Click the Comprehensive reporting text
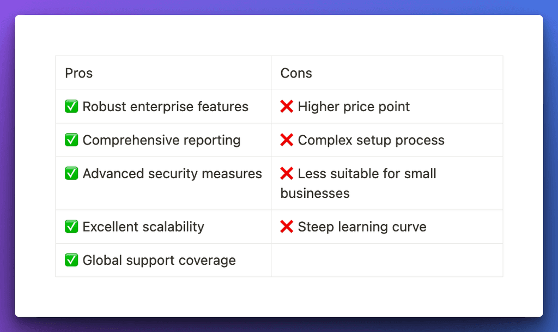The image size is (558, 332). tap(161, 140)
